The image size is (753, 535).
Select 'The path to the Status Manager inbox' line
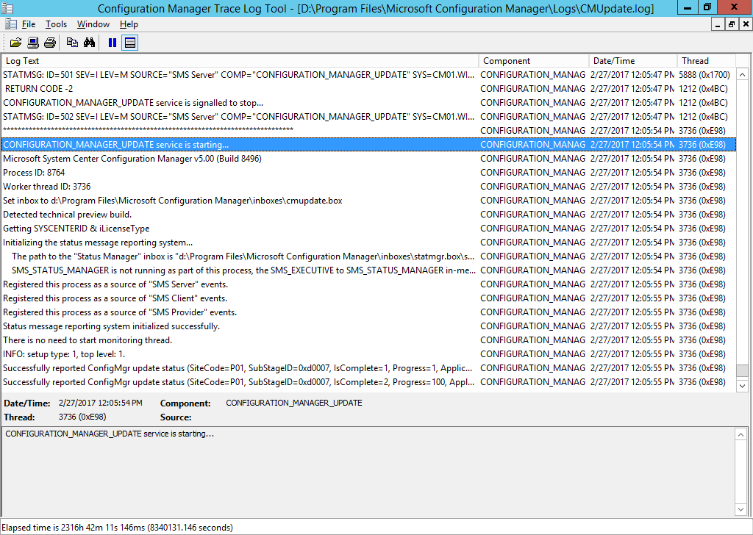(369, 256)
